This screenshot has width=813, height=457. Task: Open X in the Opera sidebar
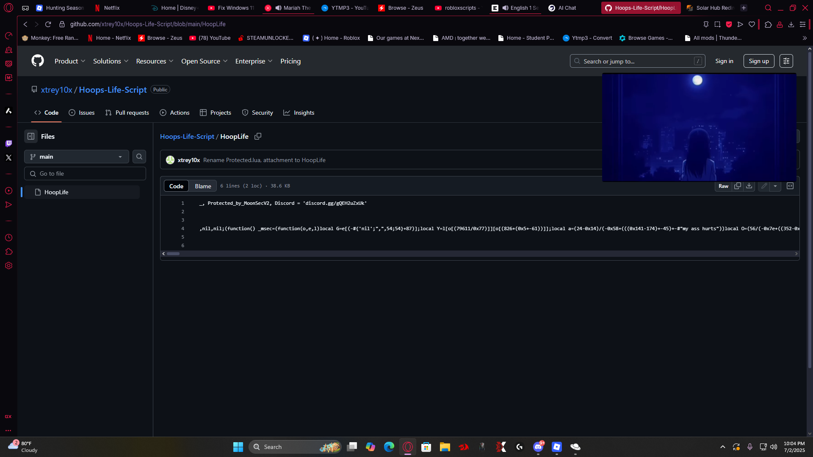tap(8, 157)
